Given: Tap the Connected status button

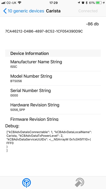Looking at the screenshot, I should 88,11.
